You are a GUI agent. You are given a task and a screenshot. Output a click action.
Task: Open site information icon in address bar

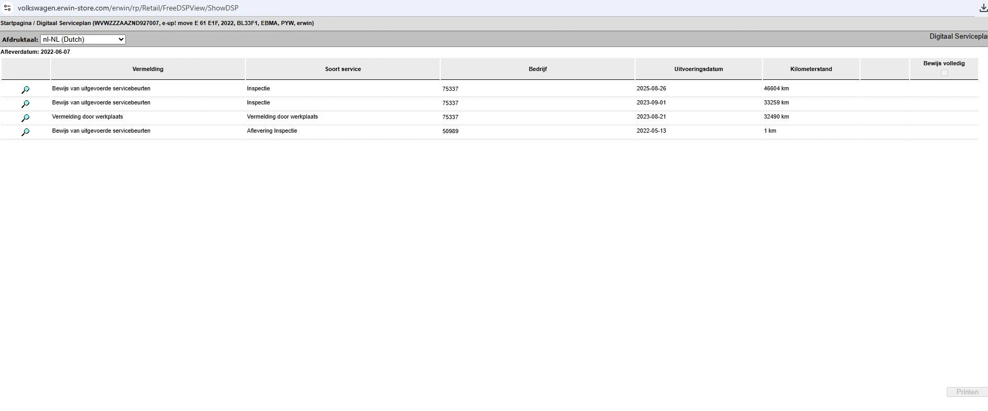(x=7, y=8)
